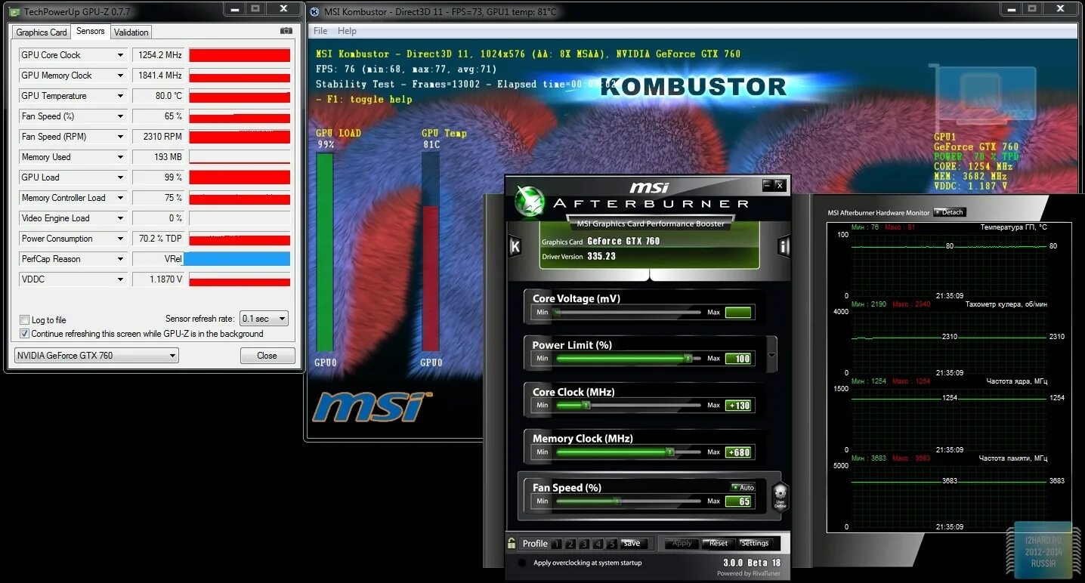
Task: Click the Fan Speed 65 value field
Action: [738, 501]
